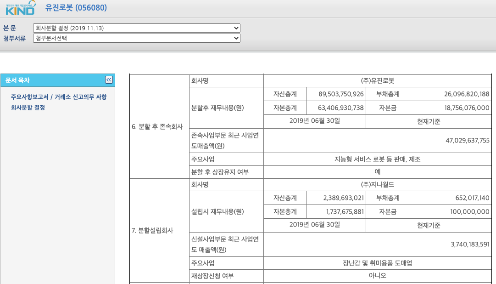Select the value 100,000,000

click(x=470, y=211)
